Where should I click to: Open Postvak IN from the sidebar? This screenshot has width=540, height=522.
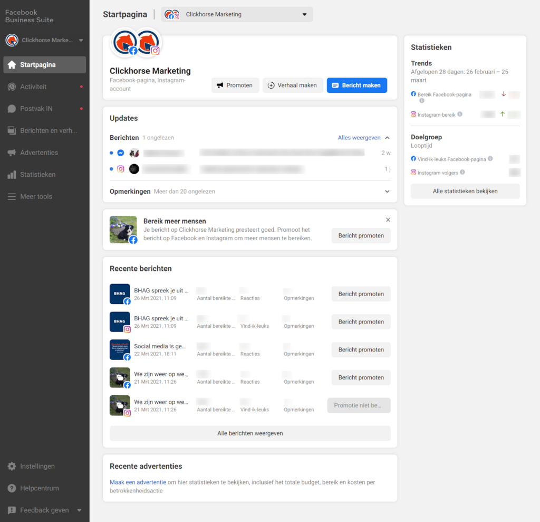tap(44, 109)
